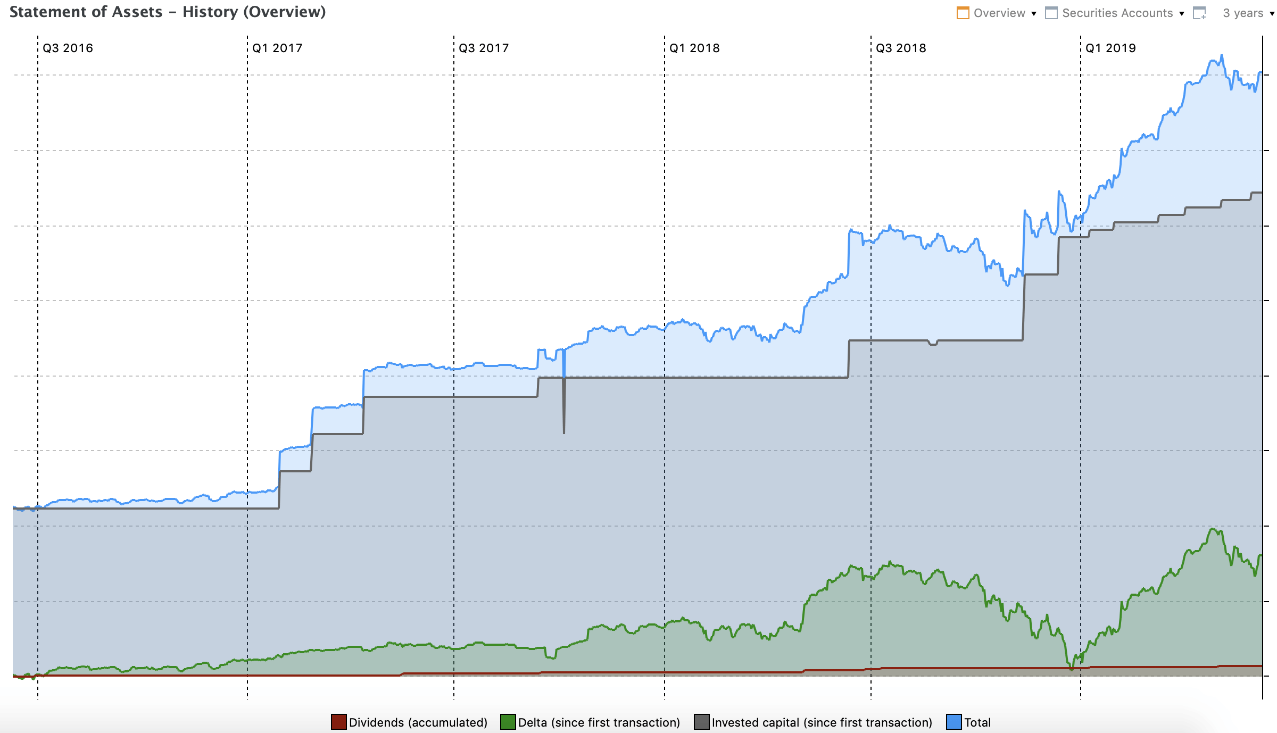Switch to the Securities Accounts tab
Image resolution: width=1277 pixels, height=733 pixels.
coord(1117,13)
